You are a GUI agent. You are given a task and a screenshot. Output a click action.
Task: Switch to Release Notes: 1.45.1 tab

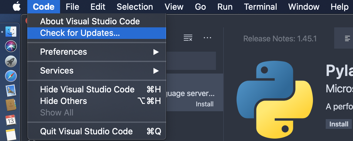pyautogui.click(x=280, y=39)
